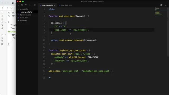Click the ?> closing tag on line 21

click(50, 78)
